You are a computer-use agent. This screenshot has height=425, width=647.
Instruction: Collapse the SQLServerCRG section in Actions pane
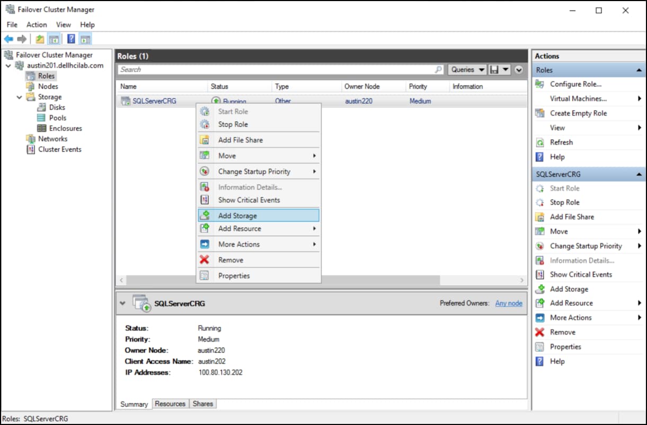coord(639,174)
